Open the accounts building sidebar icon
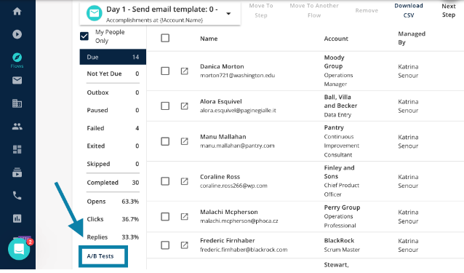 click(x=17, y=103)
